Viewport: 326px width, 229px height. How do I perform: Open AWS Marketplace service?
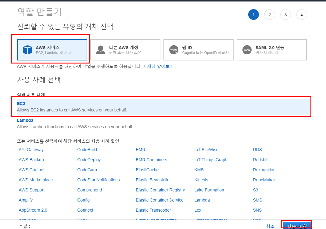click(36, 180)
